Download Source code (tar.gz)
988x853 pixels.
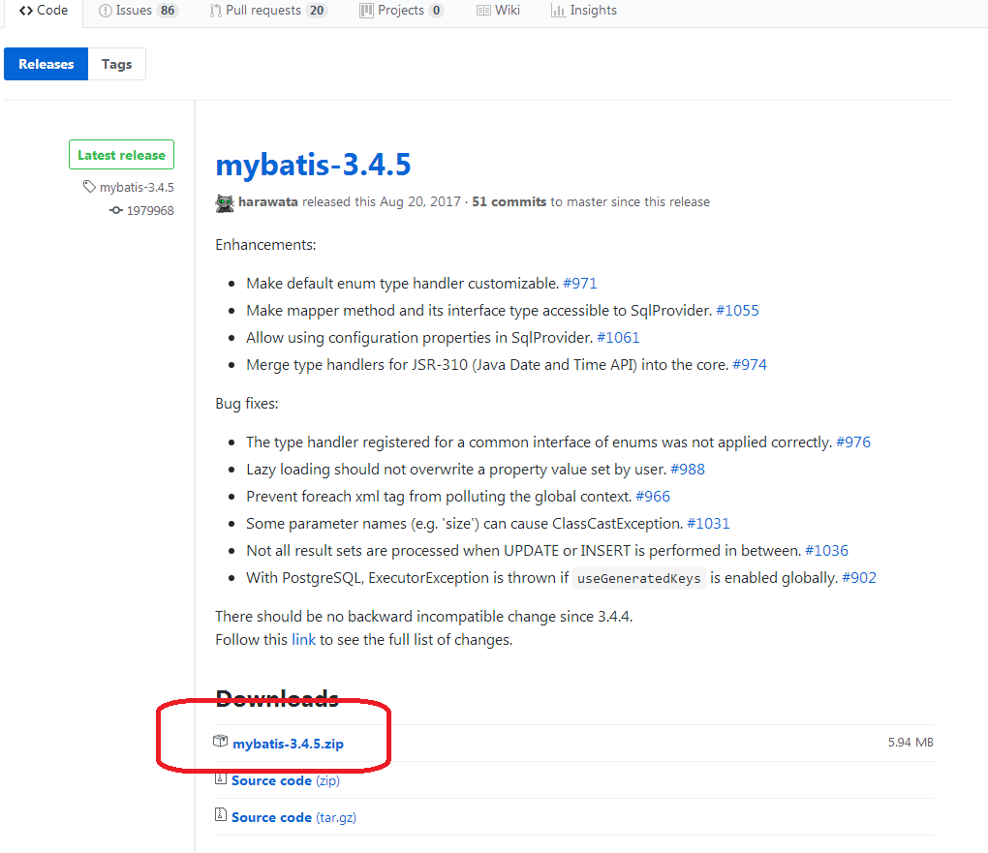click(293, 818)
